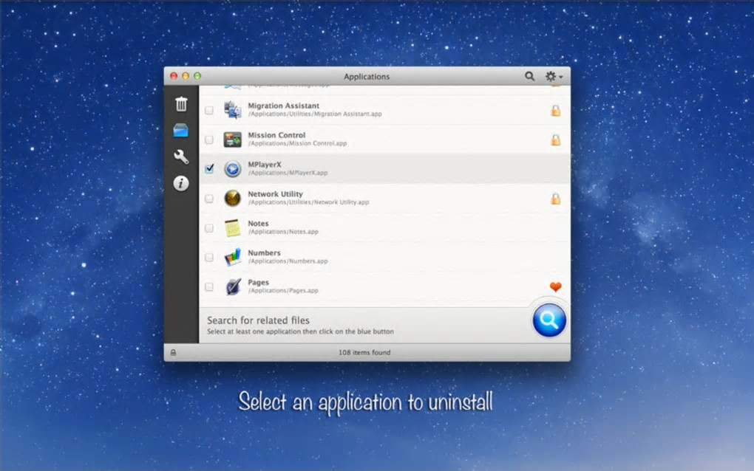Click the lock icon on Mission Control row
This screenshot has height=471, width=754.
coord(555,140)
